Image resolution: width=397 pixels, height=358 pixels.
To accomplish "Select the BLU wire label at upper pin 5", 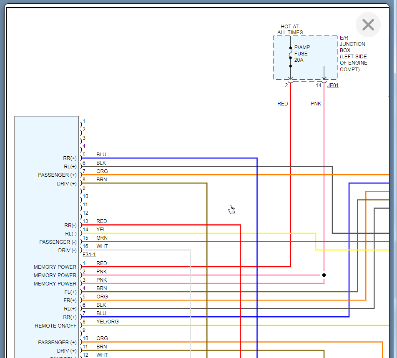I will pos(101,155).
